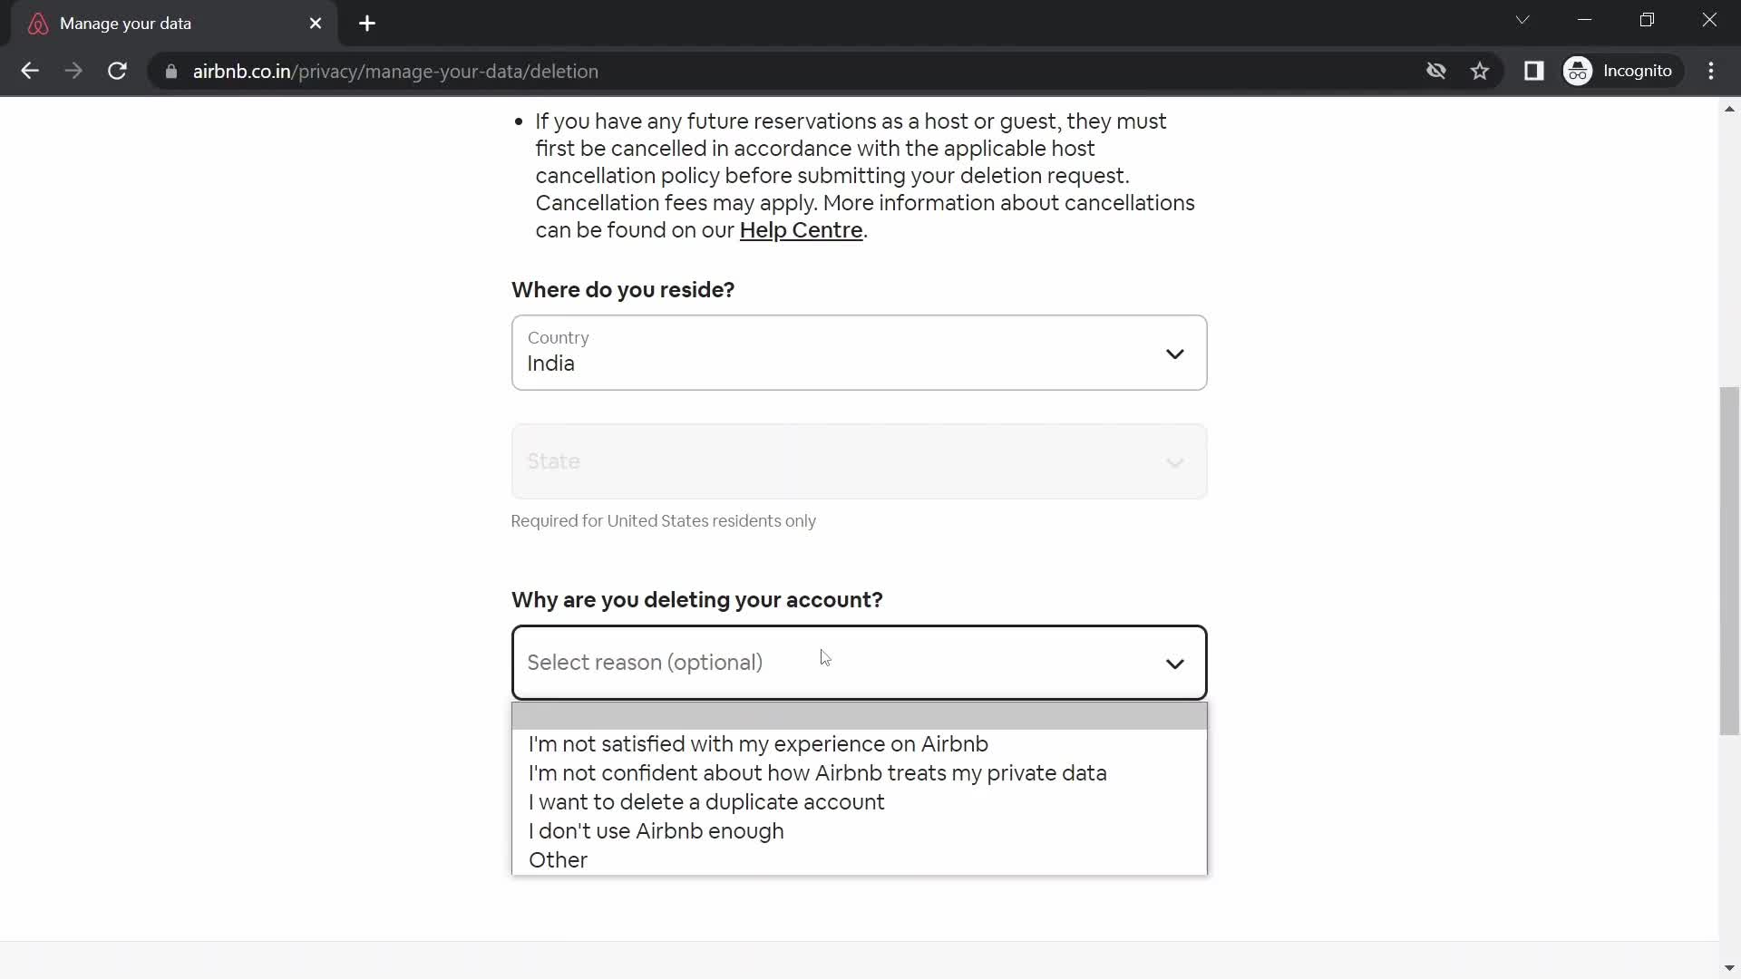Click the bookmark star icon in address bar
This screenshot has height=979, width=1741.
pos(1479,71)
